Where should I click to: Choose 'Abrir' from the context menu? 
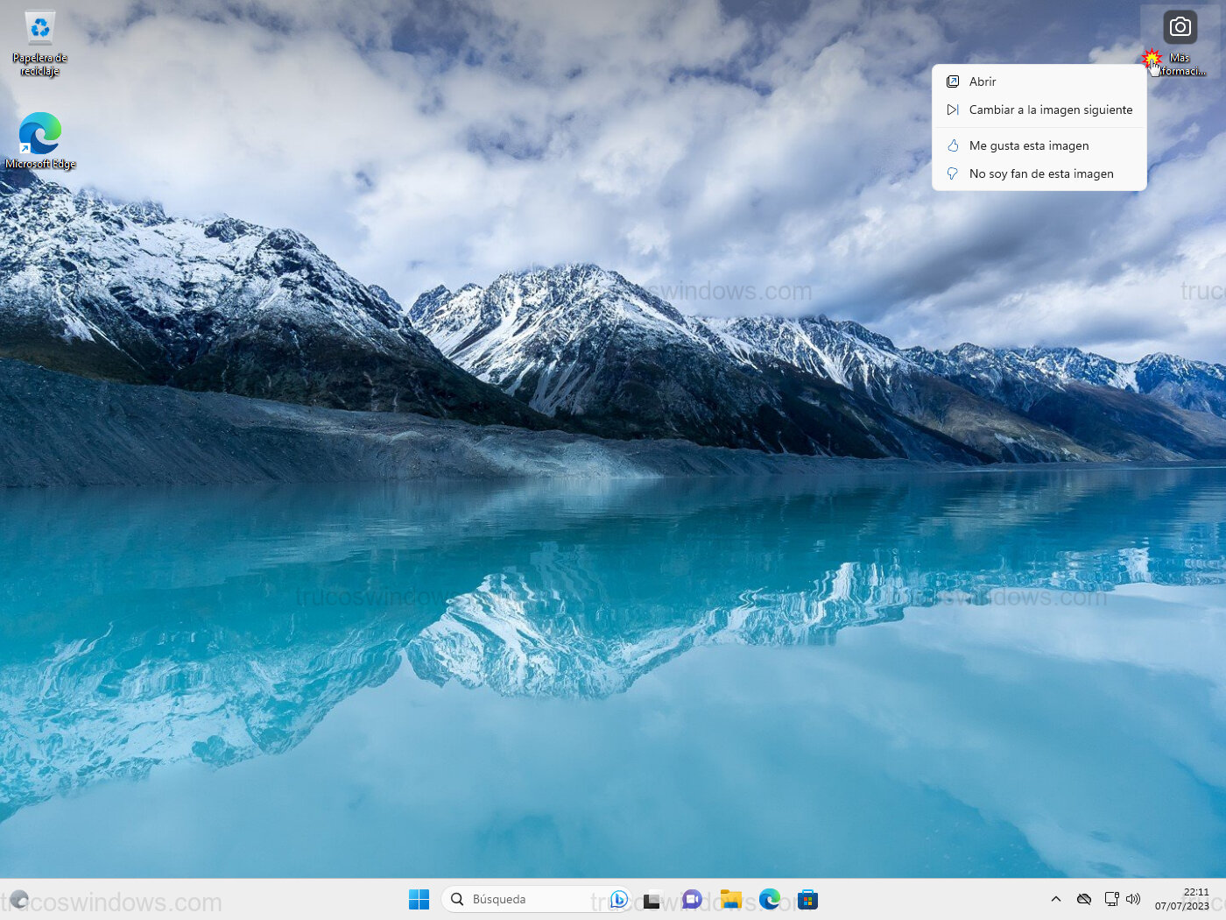[x=983, y=81]
